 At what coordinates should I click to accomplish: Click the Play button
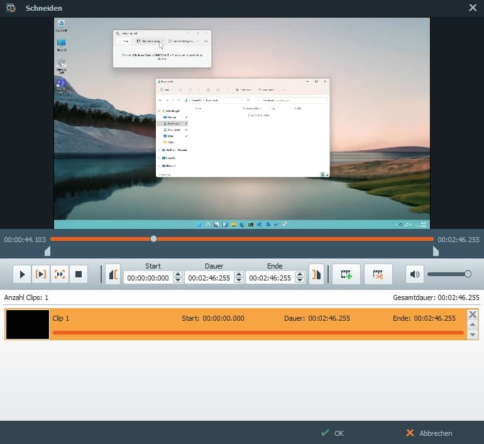[22, 274]
